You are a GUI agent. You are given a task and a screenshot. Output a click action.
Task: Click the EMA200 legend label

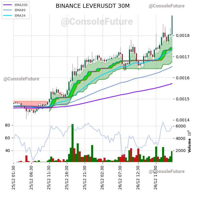[21, 5]
